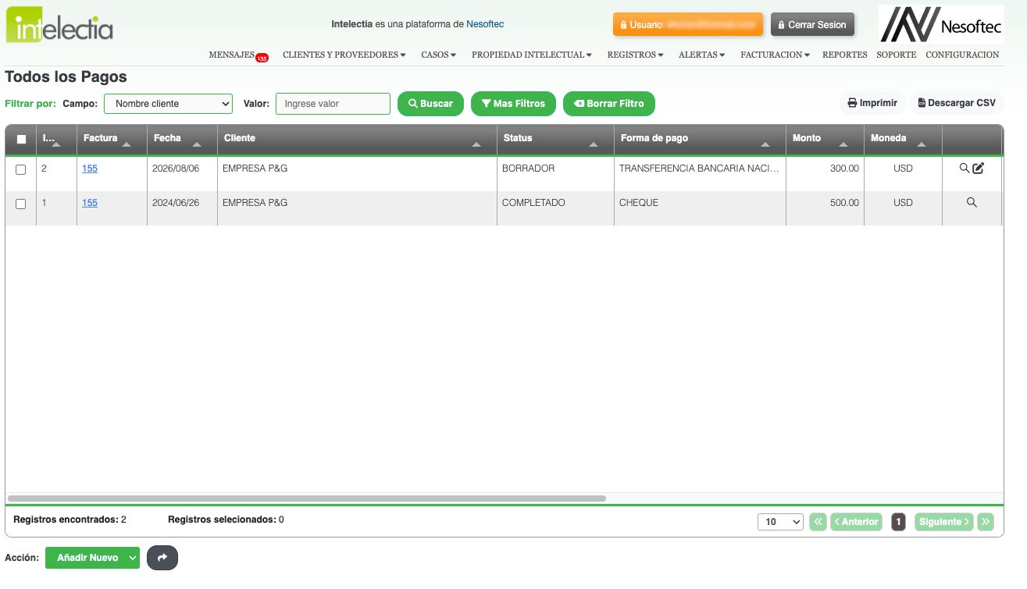Open invoice link 155 in the first row
Screen dimensions: 1027x589
[x=90, y=169]
